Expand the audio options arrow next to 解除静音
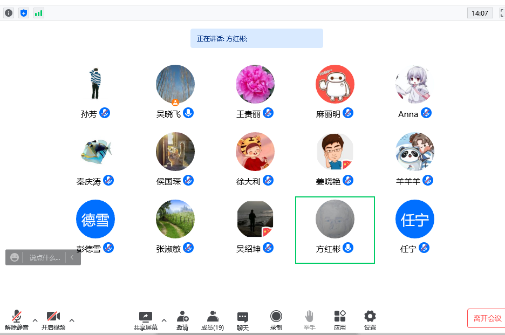Image resolution: width=505 pixels, height=335 pixels. 35,320
